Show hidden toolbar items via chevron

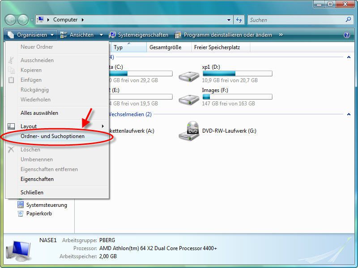(x=281, y=35)
